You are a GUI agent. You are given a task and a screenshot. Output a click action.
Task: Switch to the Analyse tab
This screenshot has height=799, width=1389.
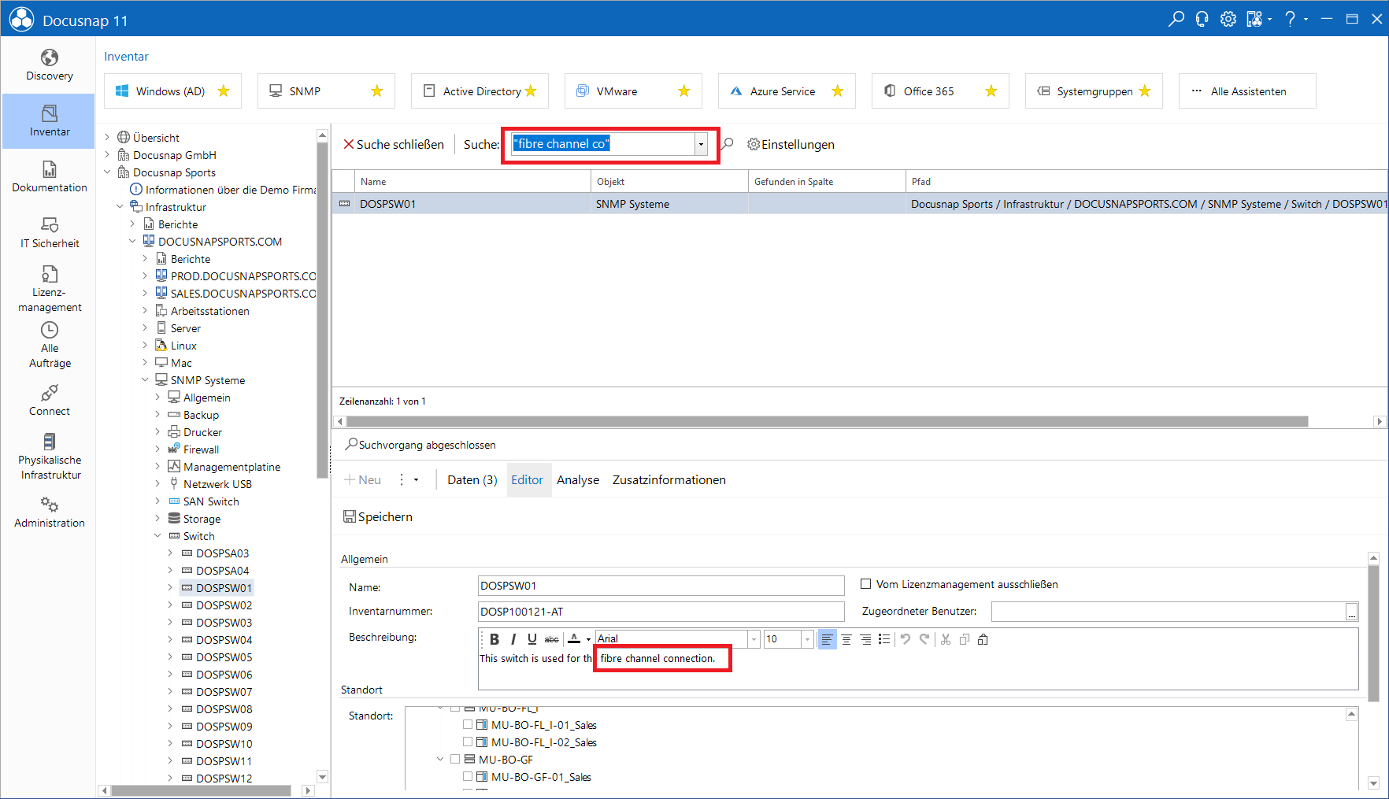pyautogui.click(x=578, y=480)
